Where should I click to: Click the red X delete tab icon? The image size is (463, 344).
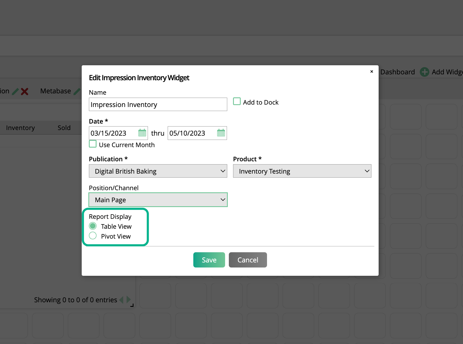coord(25,91)
